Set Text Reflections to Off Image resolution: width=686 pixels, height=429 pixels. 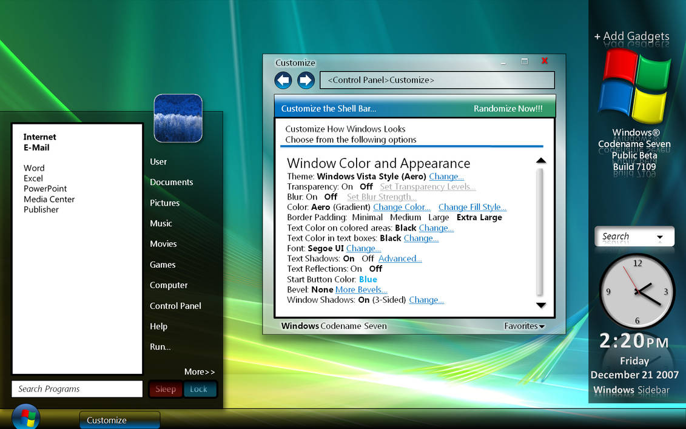pos(376,269)
